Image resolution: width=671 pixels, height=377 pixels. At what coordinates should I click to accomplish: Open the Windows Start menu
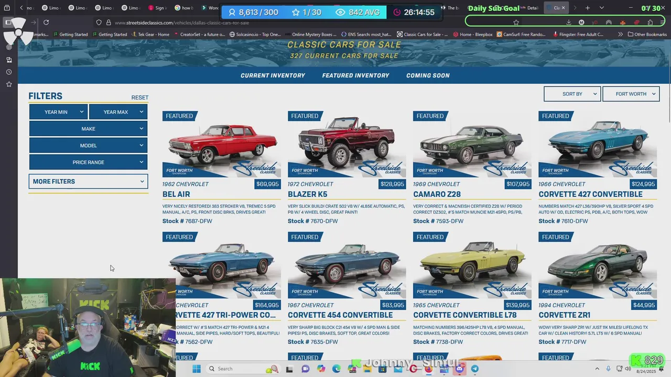point(197,369)
